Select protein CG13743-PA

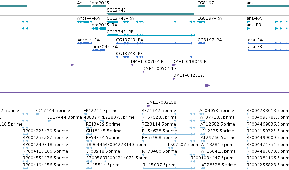click(x=154, y=43)
